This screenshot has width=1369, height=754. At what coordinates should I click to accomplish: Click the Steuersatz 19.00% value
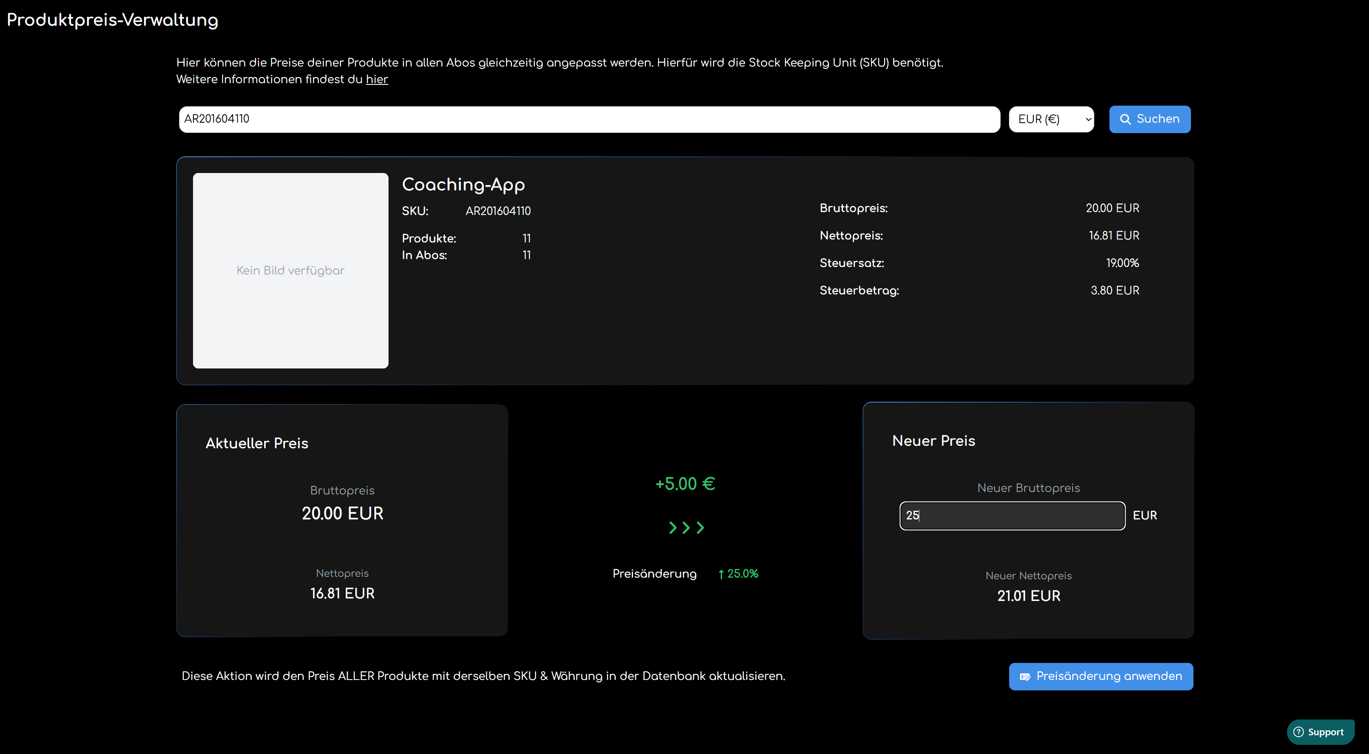coord(1122,263)
